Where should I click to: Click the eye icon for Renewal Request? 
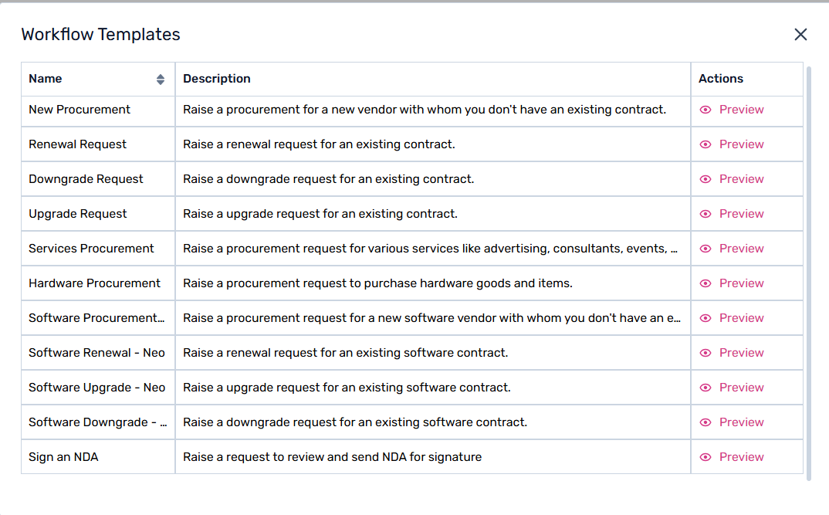point(705,144)
